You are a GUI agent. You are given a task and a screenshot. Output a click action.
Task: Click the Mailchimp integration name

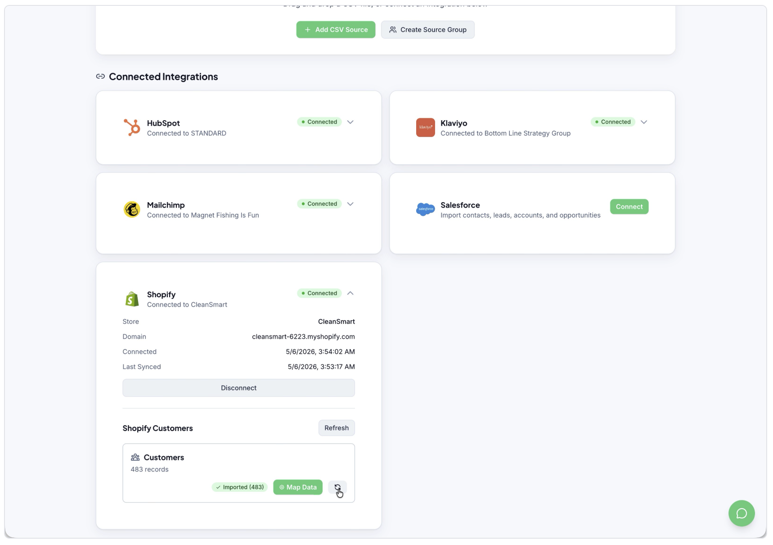(x=166, y=205)
